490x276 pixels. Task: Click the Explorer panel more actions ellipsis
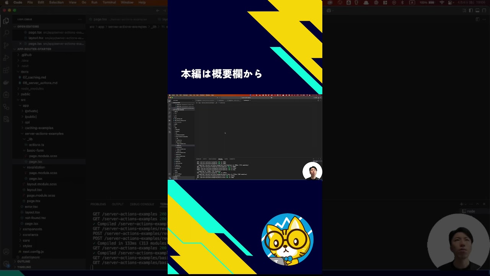[x=80, y=19]
